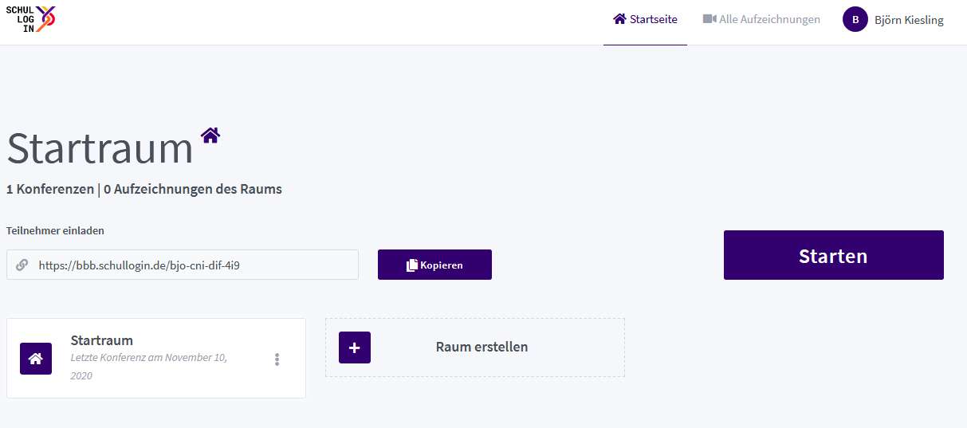This screenshot has height=428, width=967.
Task: Click the purple plus icon for new room
Action: point(355,348)
